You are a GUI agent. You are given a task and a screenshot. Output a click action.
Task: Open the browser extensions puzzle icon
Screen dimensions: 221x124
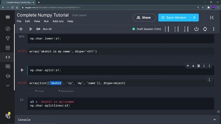[209, 8]
